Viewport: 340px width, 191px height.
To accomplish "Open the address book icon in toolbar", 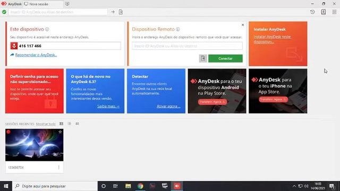I will pyautogui.click(x=324, y=12).
